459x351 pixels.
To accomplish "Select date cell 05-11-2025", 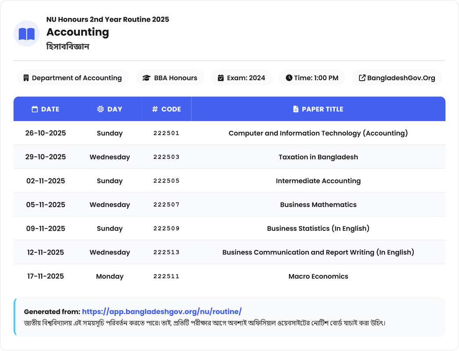I will coord(46,204).
